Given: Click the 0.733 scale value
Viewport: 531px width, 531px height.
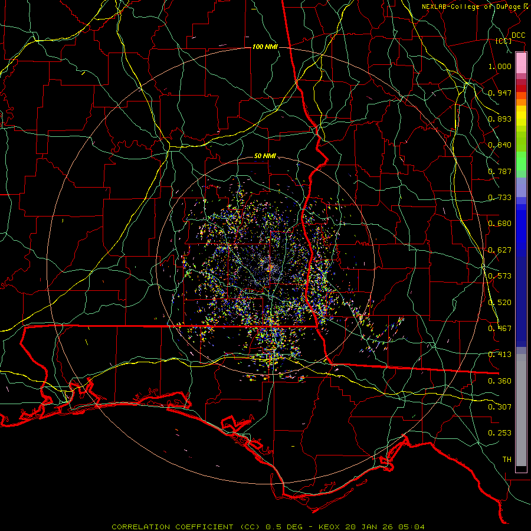Looking at the screenshot, I should (500, 198).
